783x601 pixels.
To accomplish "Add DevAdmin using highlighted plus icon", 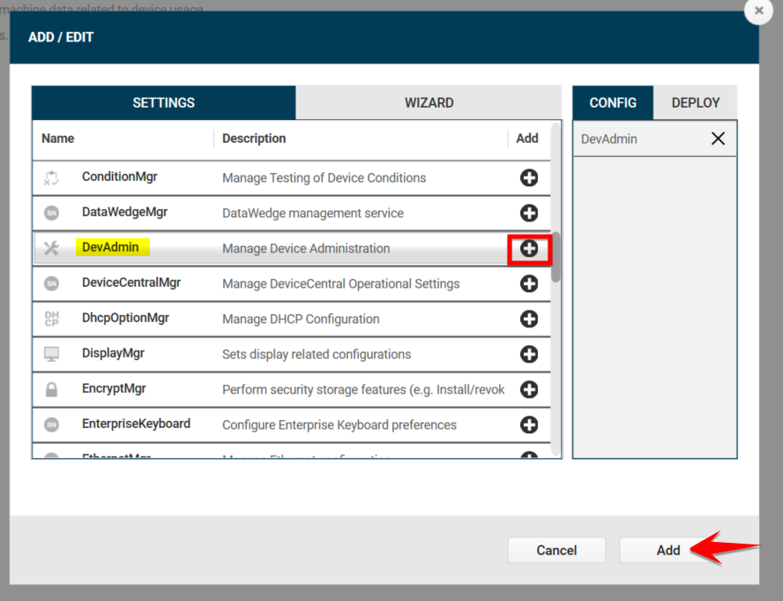I will (529, 249).
